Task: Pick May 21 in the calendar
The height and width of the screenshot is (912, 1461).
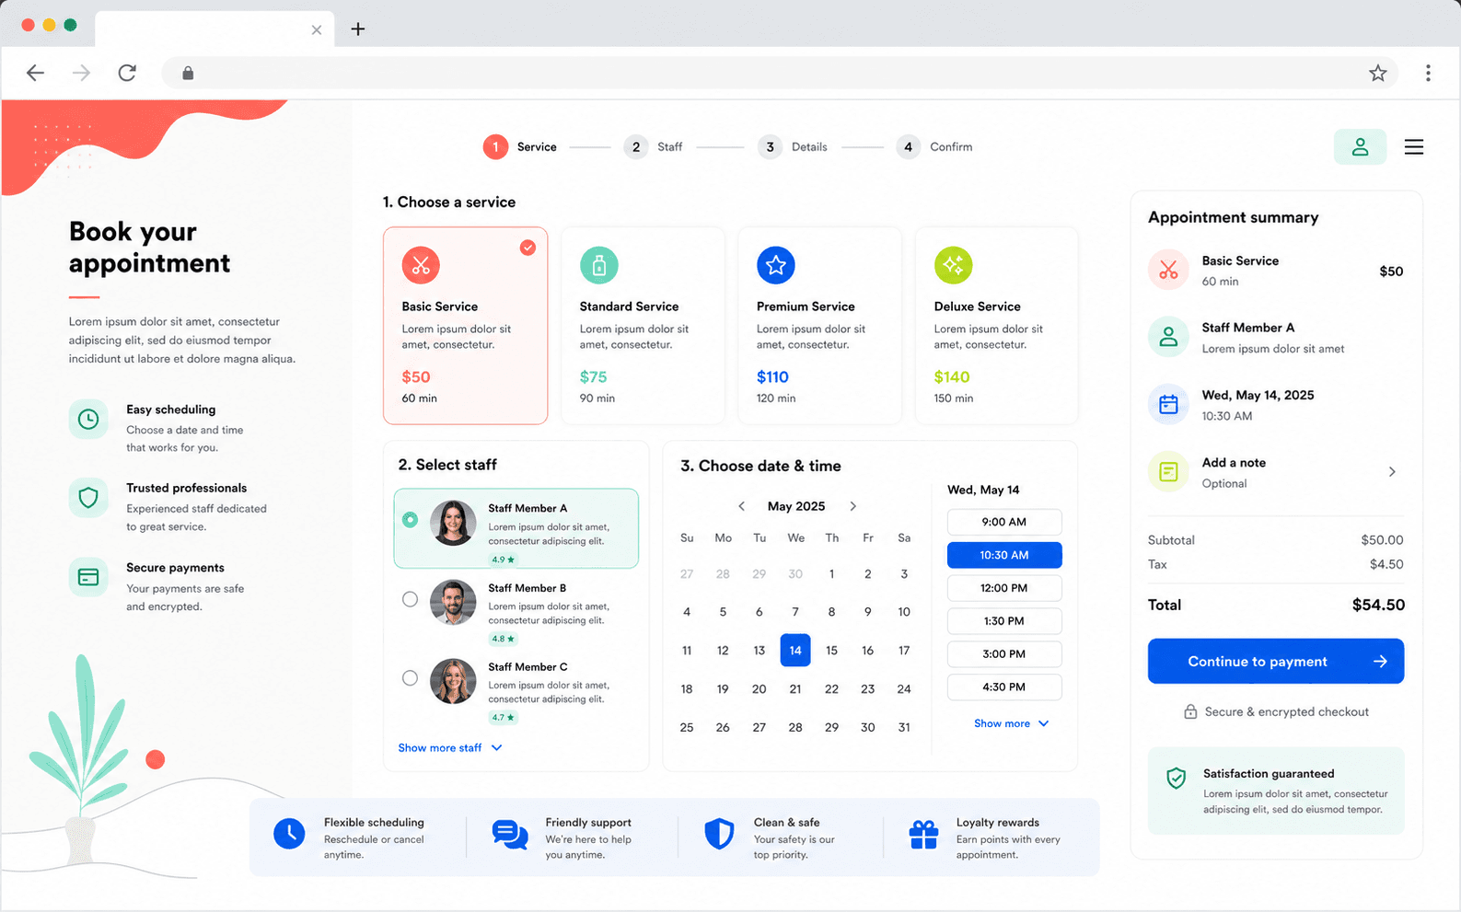Action: [795, 689]
